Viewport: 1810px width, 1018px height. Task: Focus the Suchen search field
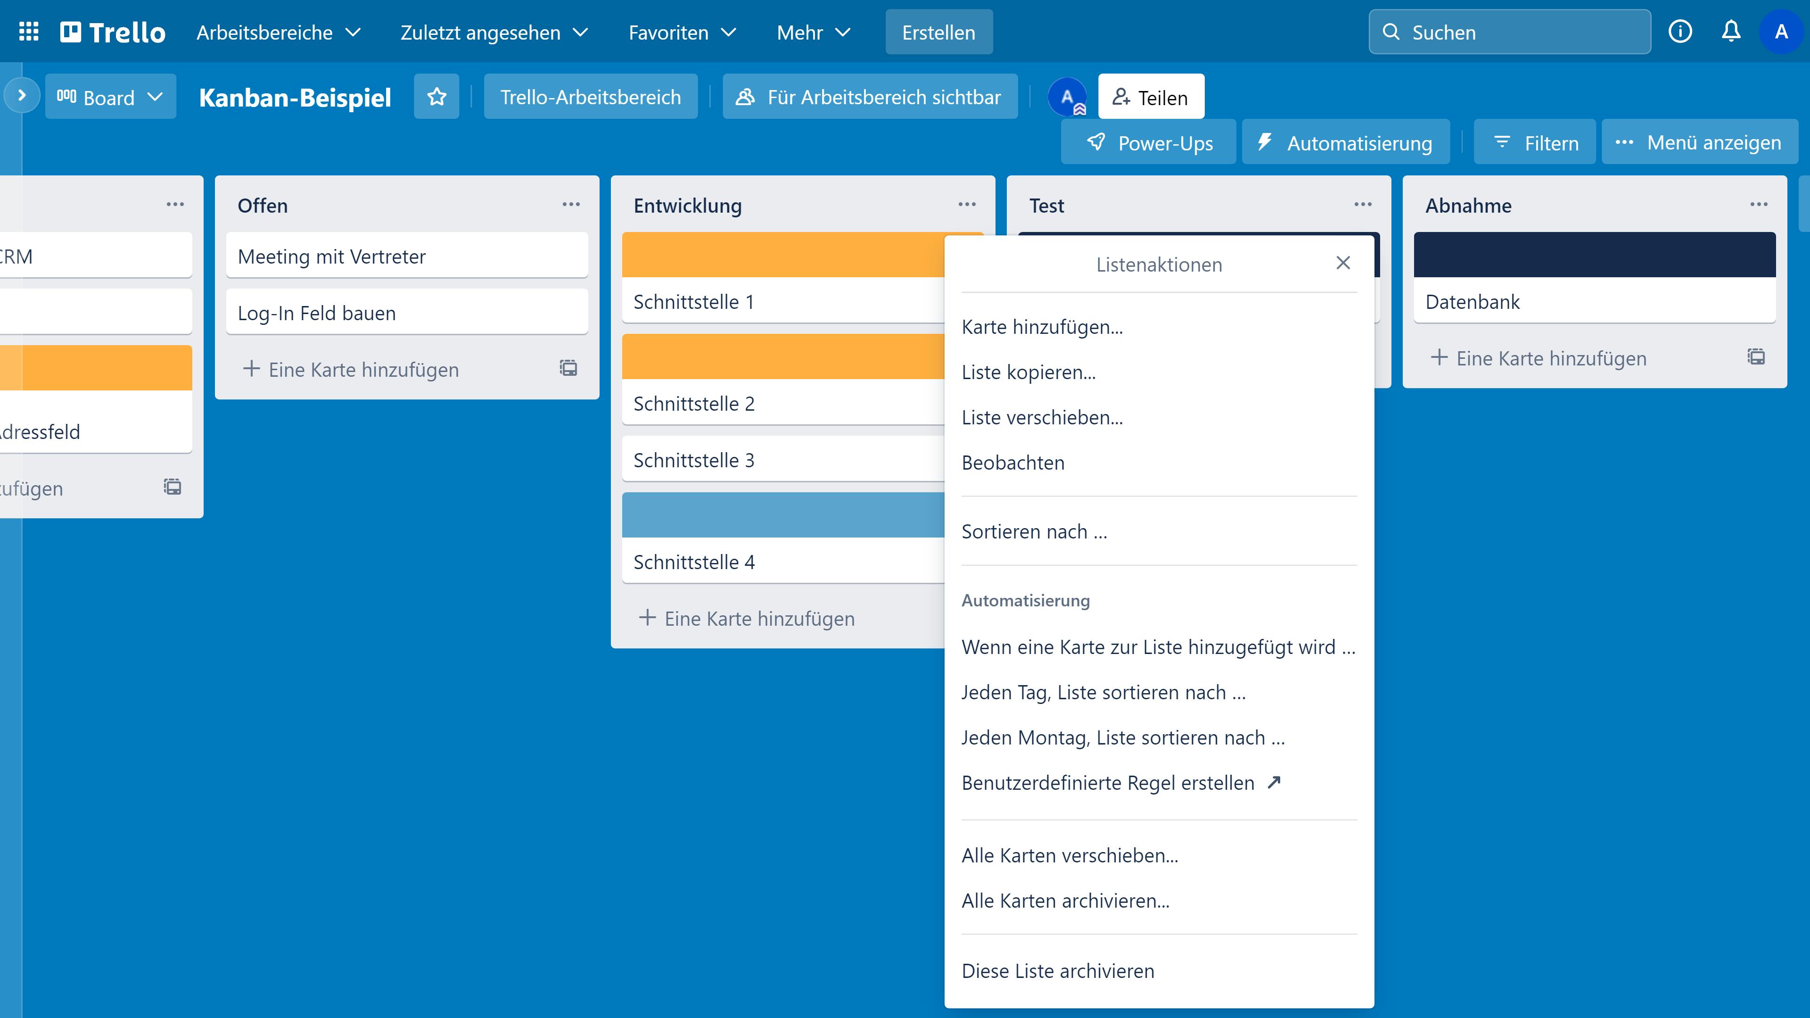click(1510, 33)
